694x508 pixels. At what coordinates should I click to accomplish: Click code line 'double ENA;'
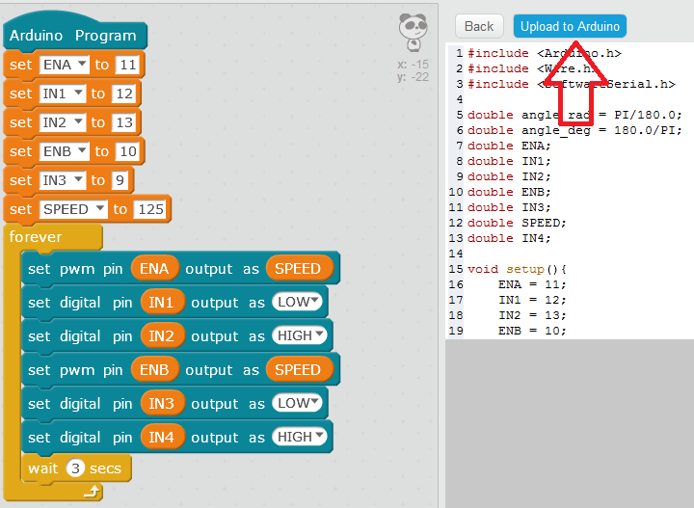pos(509,146)
